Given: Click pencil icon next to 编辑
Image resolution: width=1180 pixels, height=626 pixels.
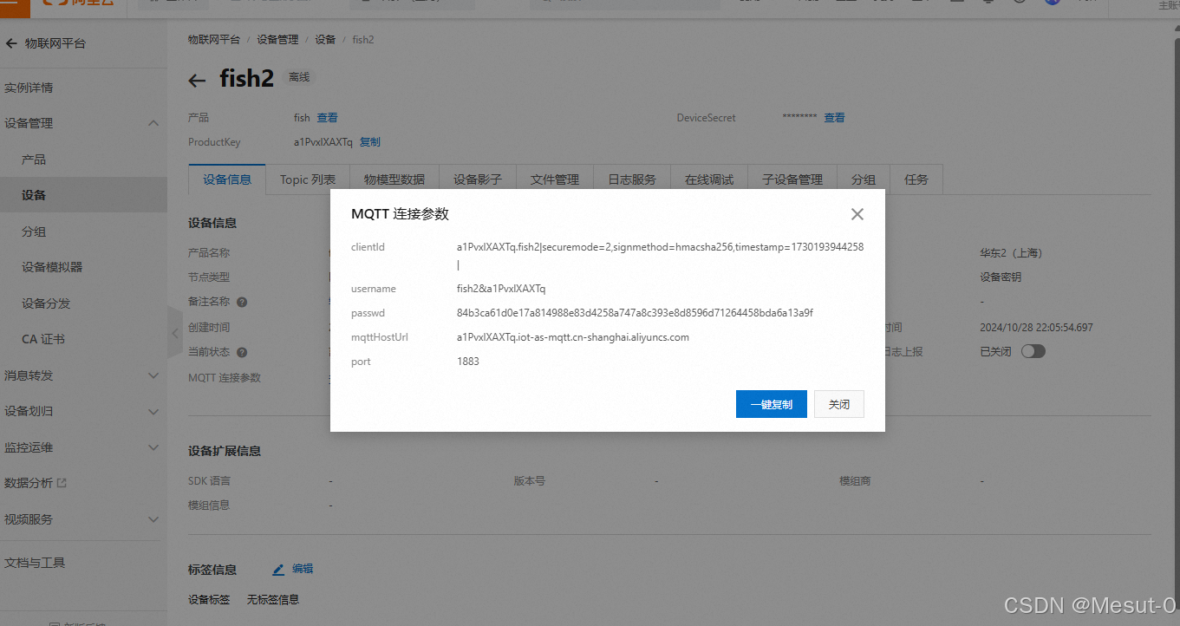Looking at the screenshot, I should (x=278, y=570).
